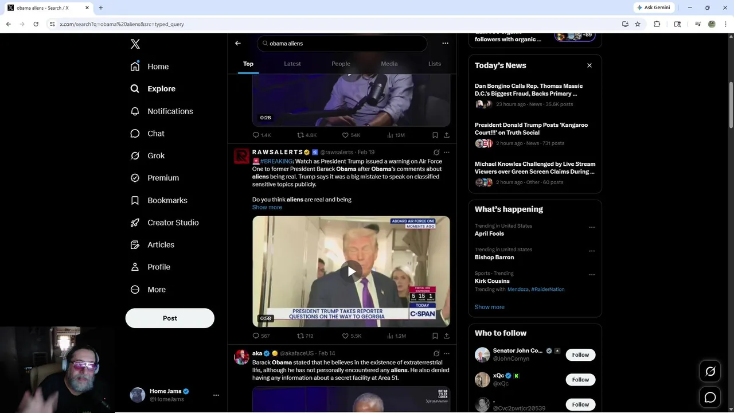Click the #BREAKING hashtag
This screenshot has width=734, height=413.
[x=276, y=162]
